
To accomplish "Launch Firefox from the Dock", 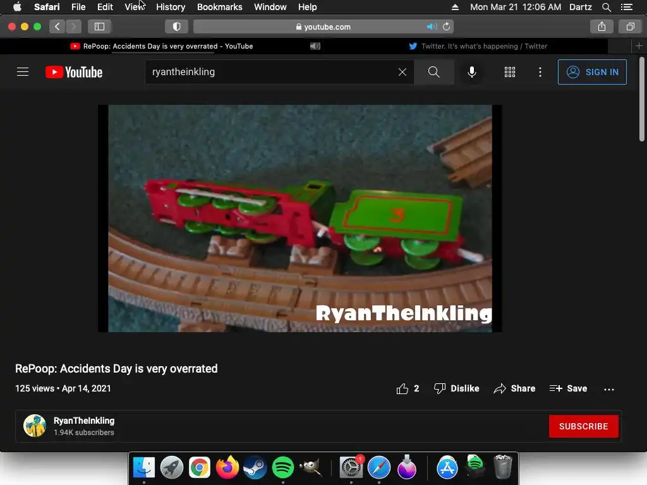I will pyautogui.click(x=227, y=467).
